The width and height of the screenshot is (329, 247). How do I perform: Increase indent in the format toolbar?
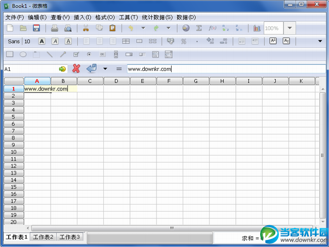click(255, 41)
